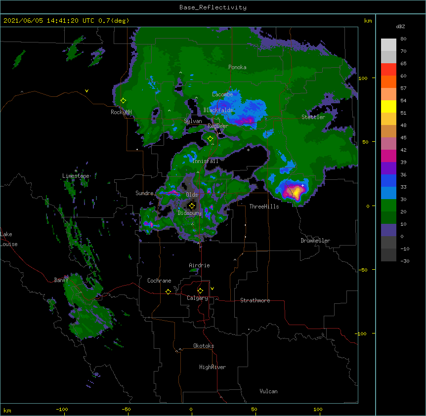
Task: Click the Vulcan label
Action: pos(268,391)
